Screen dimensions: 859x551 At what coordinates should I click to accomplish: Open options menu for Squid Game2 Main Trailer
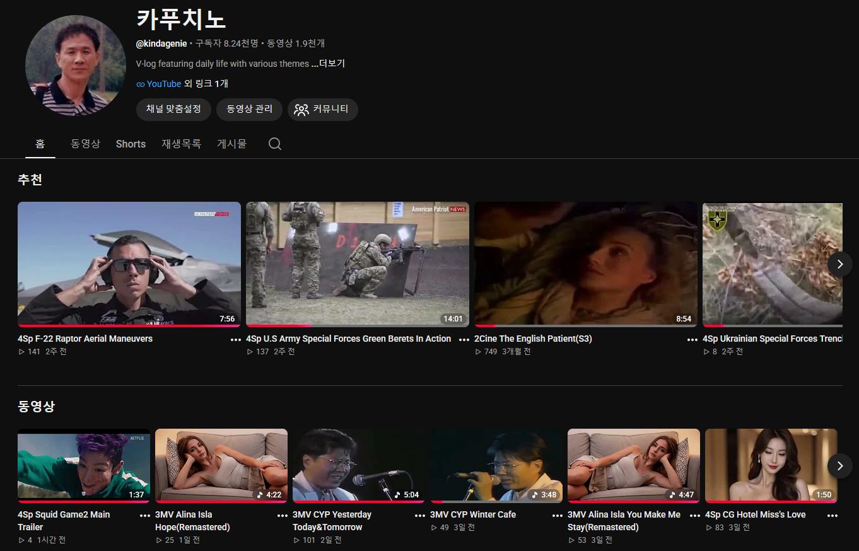(145, 515)
